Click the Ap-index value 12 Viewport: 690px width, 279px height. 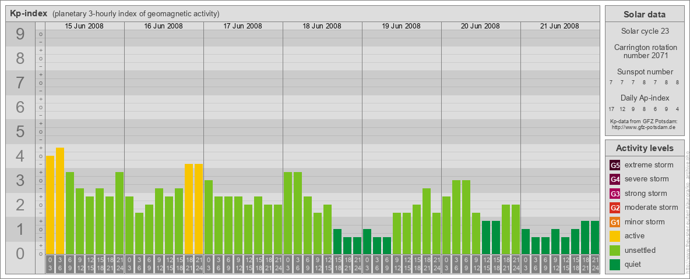622,109
